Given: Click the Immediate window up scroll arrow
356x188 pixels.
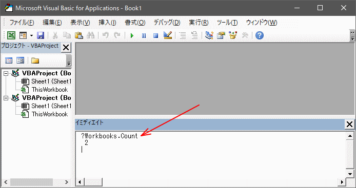Looking at the screenshot, I should click(x=350, y=136).
